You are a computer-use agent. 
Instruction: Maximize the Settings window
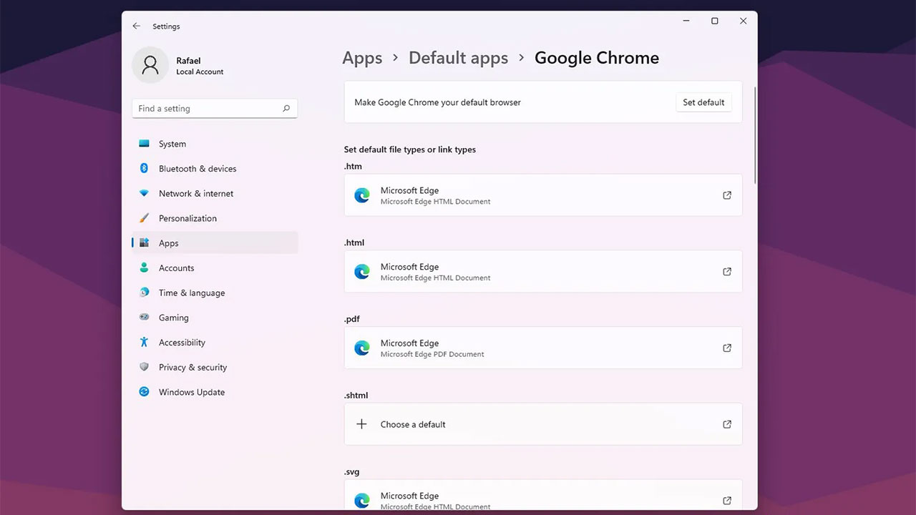[714, 21]
